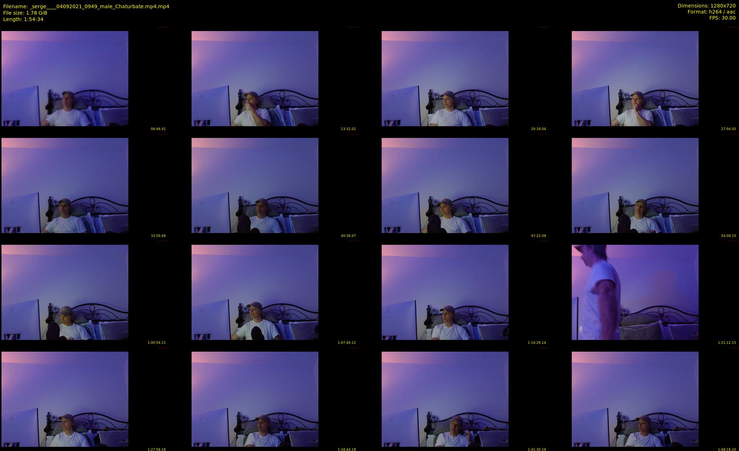Select the thumbnail marked 33:50.06

[65, 185]
